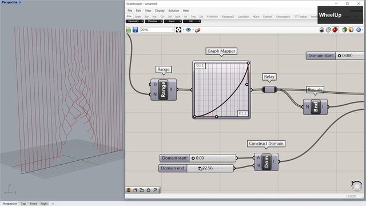Enable shaded preview red icon
The width and height of the screenshot is (366, 206).
click(x=335, y=30)
